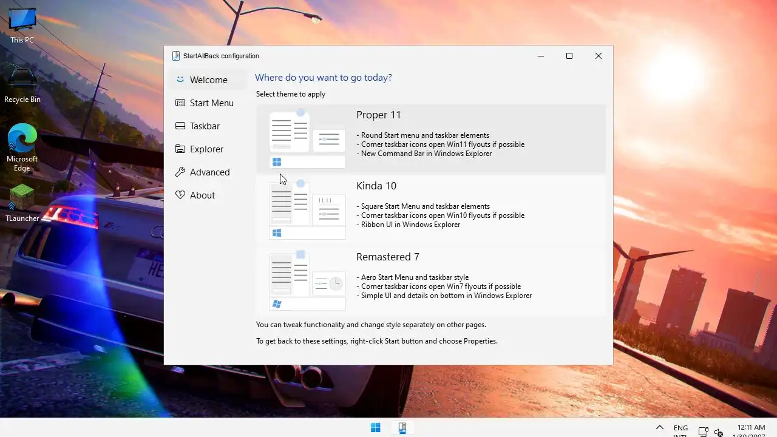Minimize the StartAllBack configuration window
This screenshot has width=777, height=437.
[x=541, y=56]
